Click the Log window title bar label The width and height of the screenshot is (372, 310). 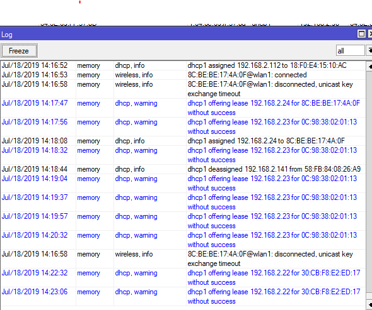pyautogui.click(x=7, y=35)
